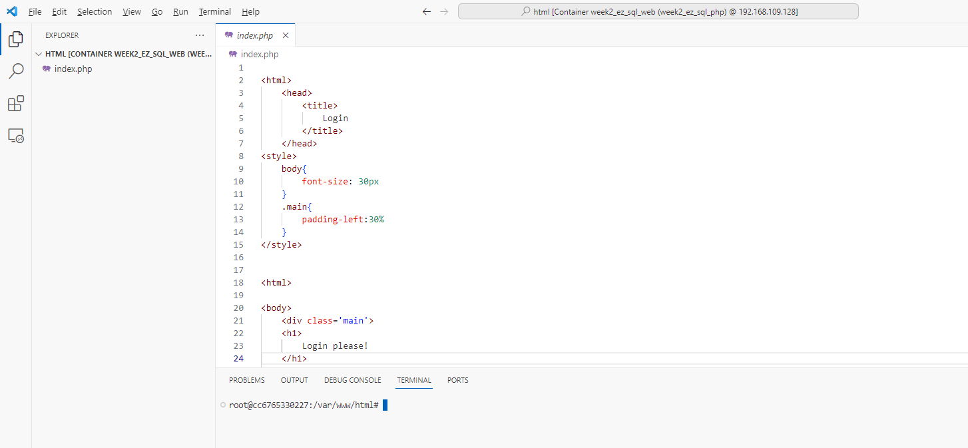Click index.php in the editor breadcrumb
This screenshot has width=968, height=448.
point(259,55)
